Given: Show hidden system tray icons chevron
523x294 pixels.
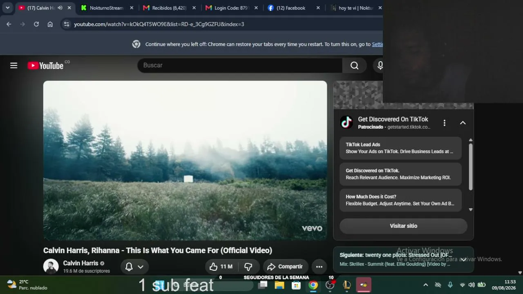Looking at the screenshot, I should [425, 285].
